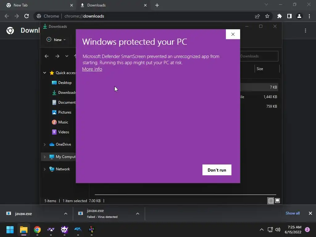Close the Downloads Chrome tab

click(145, 5)
